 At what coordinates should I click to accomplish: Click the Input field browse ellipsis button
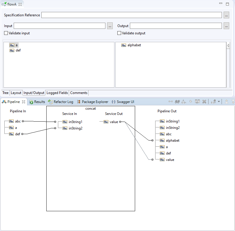pos(110,26)
